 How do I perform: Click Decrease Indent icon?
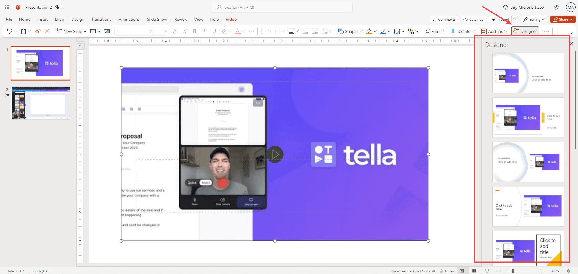305,31
